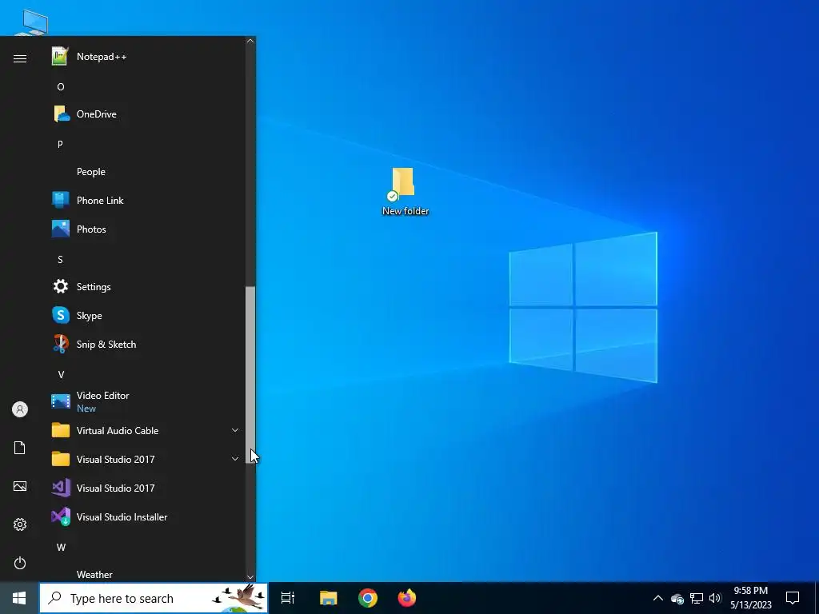
Task: Open the Virtual Audio Cable folder
Action: [x=146, y=431]
